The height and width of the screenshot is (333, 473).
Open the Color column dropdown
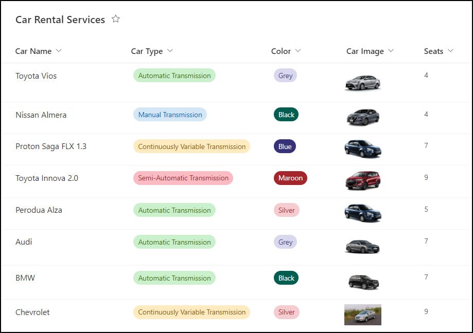298,50
